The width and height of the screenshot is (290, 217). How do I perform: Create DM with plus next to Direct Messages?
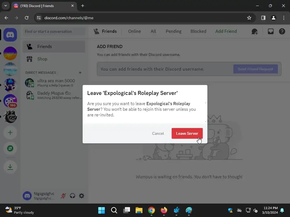[x=80, y=73]
